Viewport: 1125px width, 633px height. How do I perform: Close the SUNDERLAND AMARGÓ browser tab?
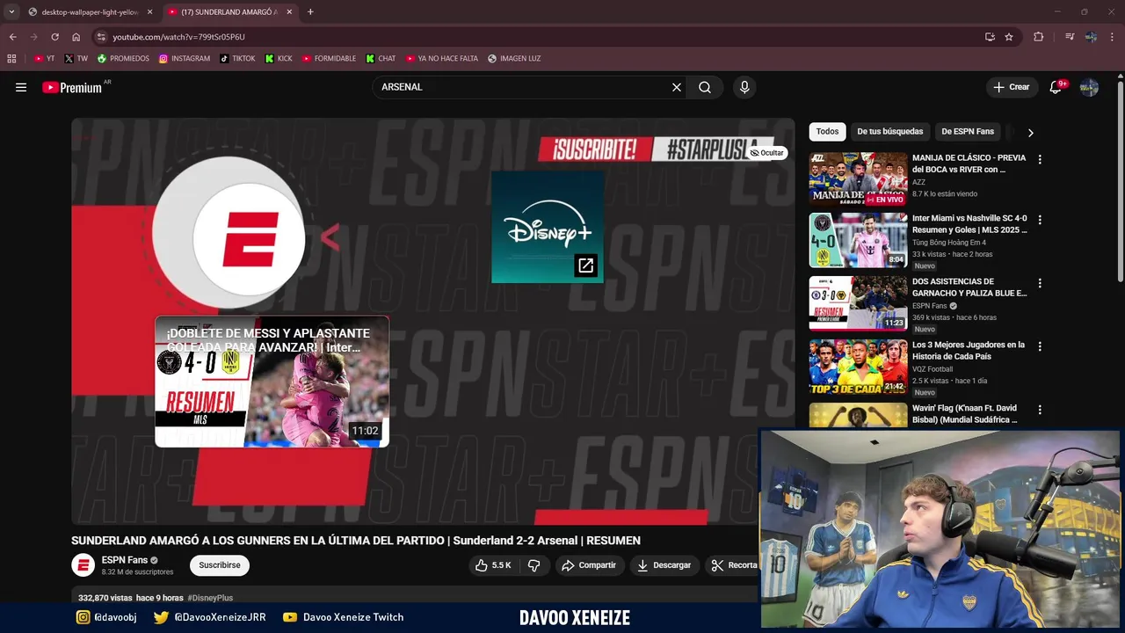(289, 12)
